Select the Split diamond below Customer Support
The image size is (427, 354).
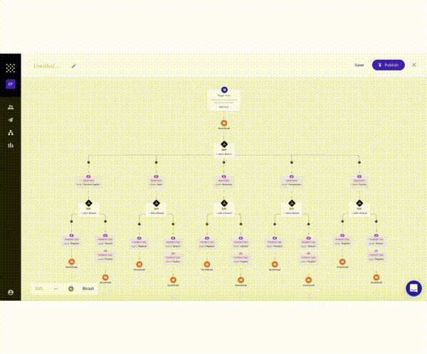click(88, 203)
